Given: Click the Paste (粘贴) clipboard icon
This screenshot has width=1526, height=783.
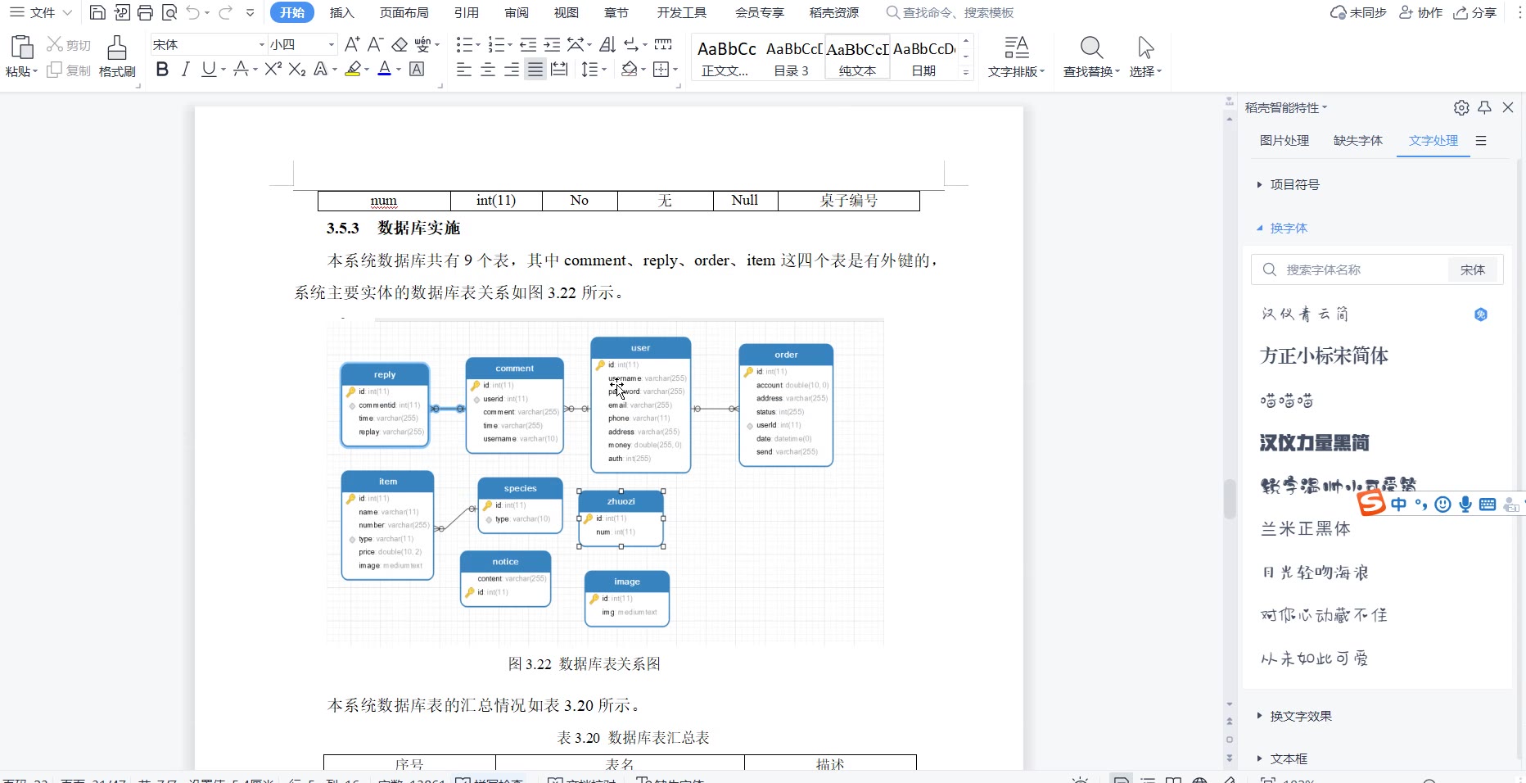Looking at the screenshot, I should point(21,48).
